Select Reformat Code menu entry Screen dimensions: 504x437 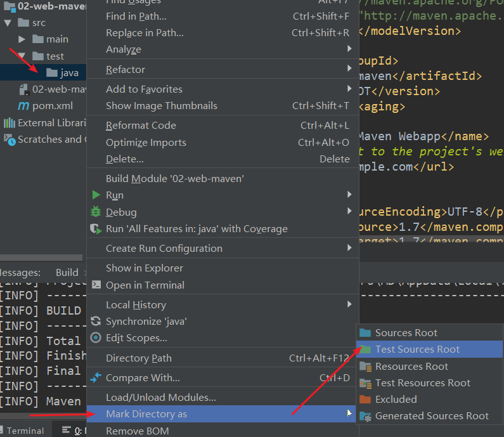click(x=141, y=126)
